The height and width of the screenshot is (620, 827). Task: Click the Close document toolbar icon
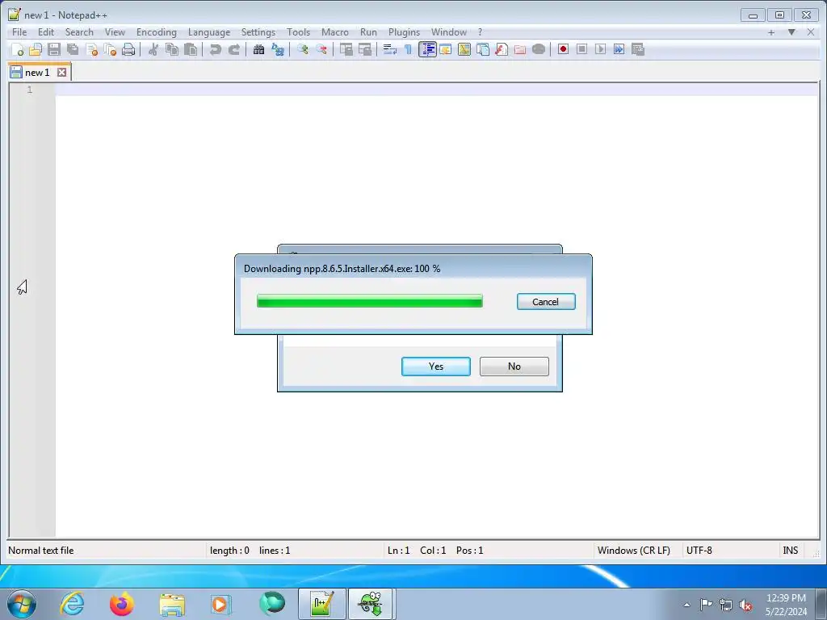click(92, 49)
